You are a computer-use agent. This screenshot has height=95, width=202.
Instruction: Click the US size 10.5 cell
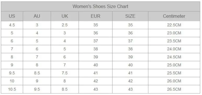tap(12, 89)
